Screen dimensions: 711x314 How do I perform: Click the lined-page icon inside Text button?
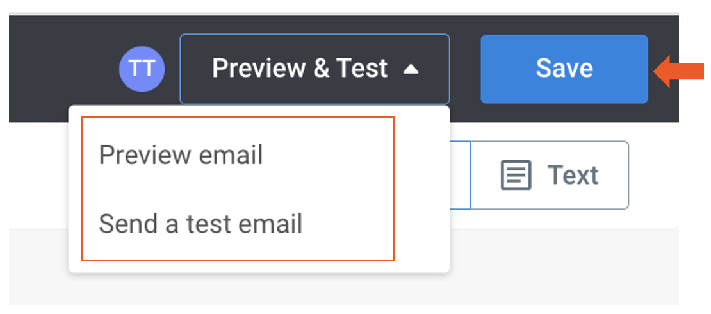coord(516,175)
